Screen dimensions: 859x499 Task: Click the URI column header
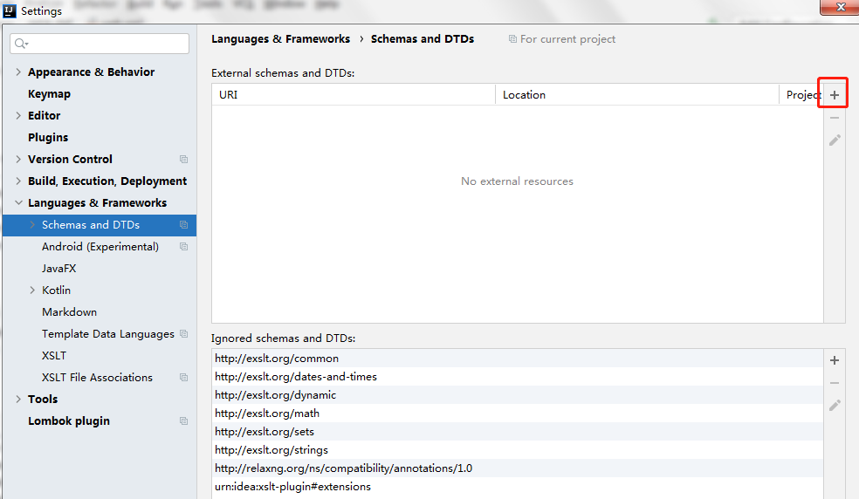click(x=354, y=95)
